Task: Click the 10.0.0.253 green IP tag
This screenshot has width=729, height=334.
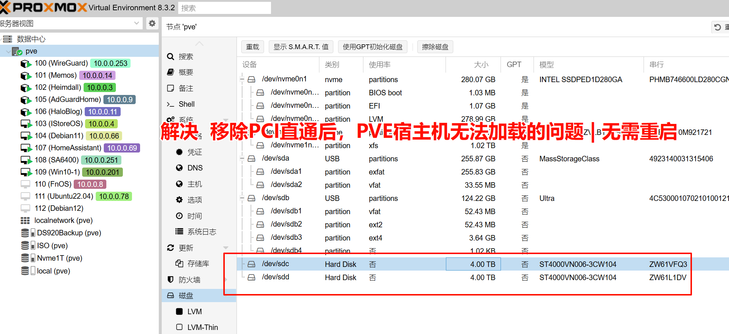Action: click(110, 63)
